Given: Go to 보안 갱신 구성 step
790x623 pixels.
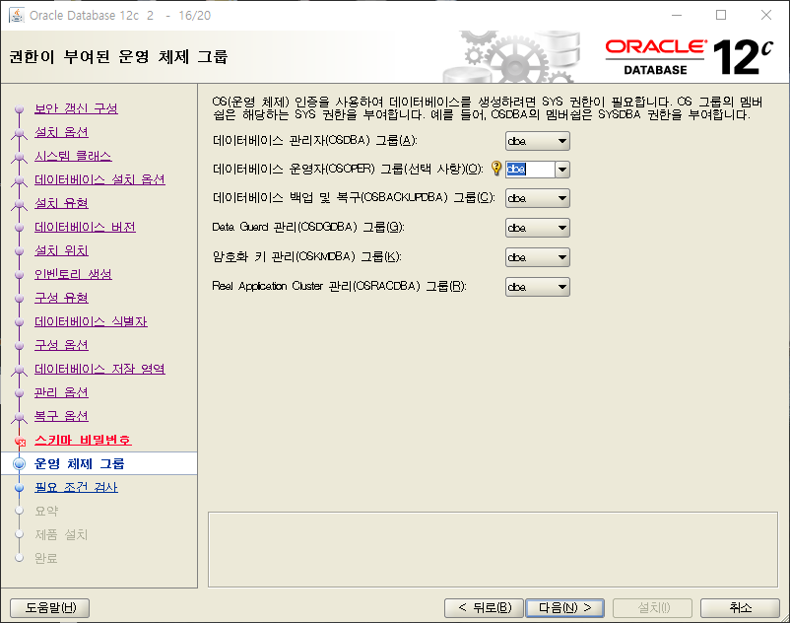Looking at the screenshot, I should [x=76, y=108].
